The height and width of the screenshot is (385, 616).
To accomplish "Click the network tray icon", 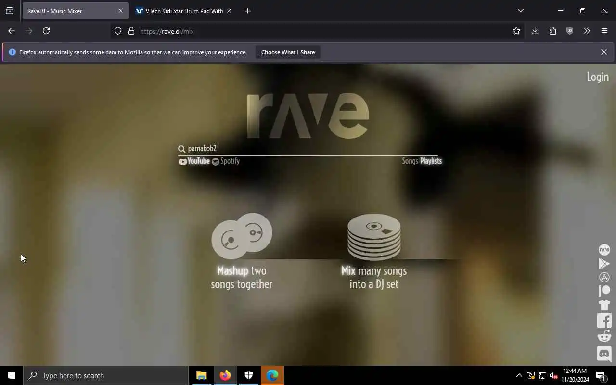I will click(542, 376).
